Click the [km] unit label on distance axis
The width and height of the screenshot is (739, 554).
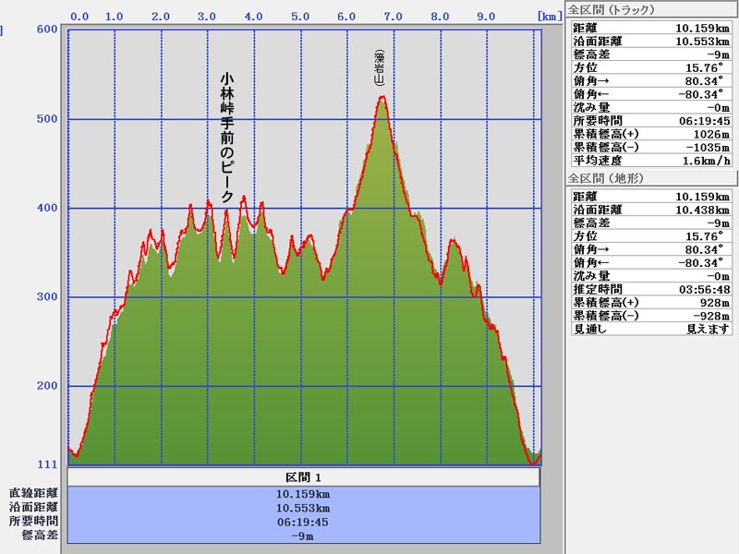(549, 16)
